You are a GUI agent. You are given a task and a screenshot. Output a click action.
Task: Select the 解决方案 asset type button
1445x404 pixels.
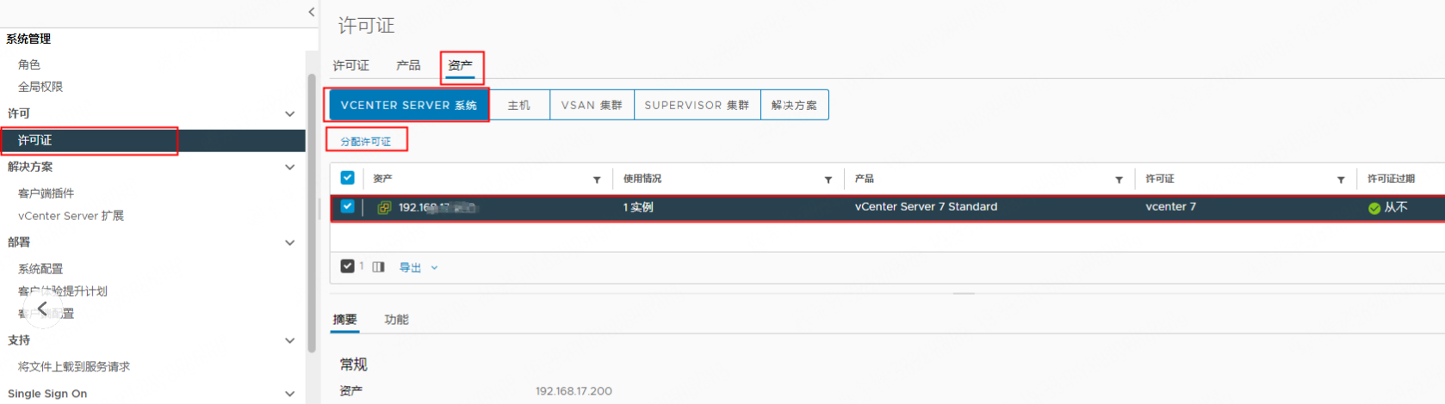pyautogui.click(x=794, y=105)
